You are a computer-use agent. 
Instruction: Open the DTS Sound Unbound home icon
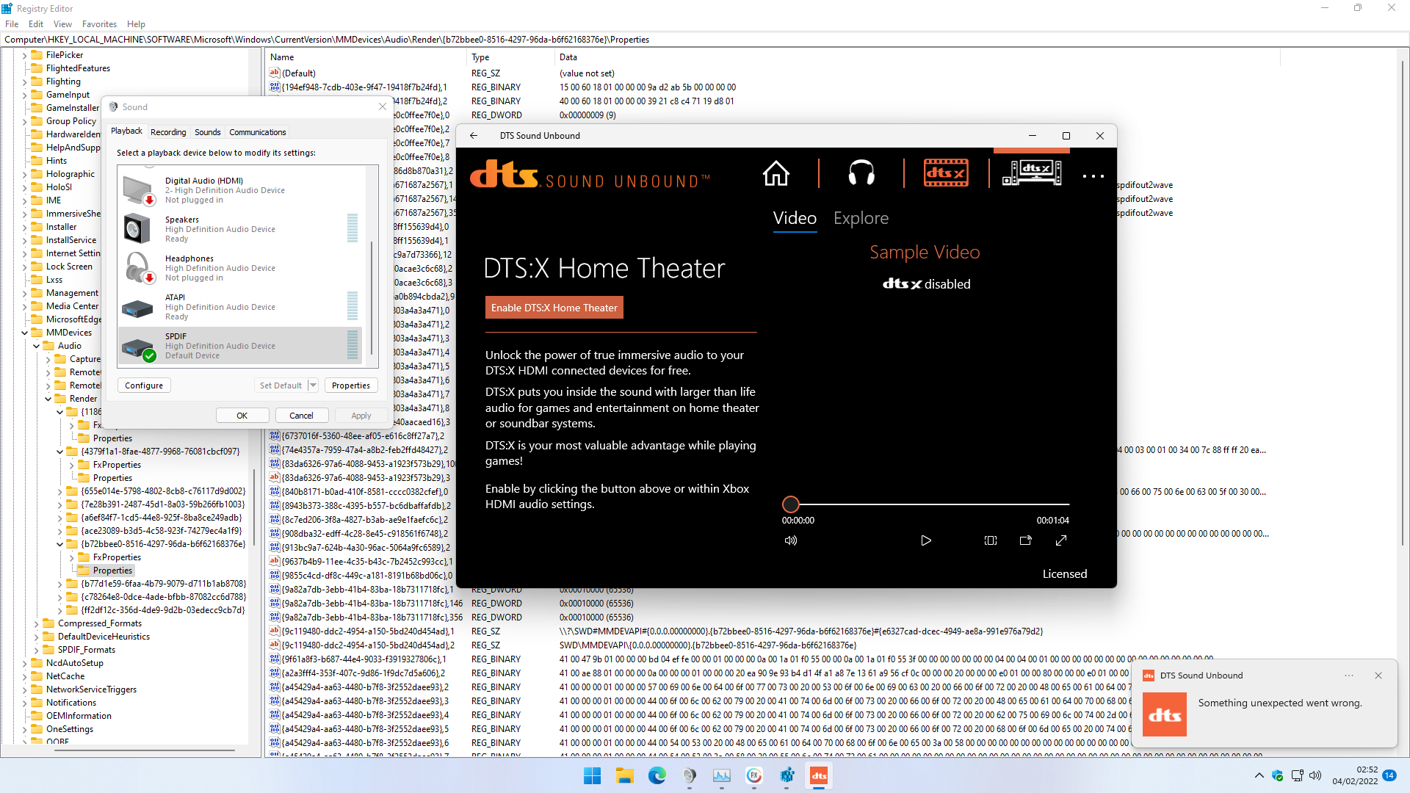click(775, 174)
